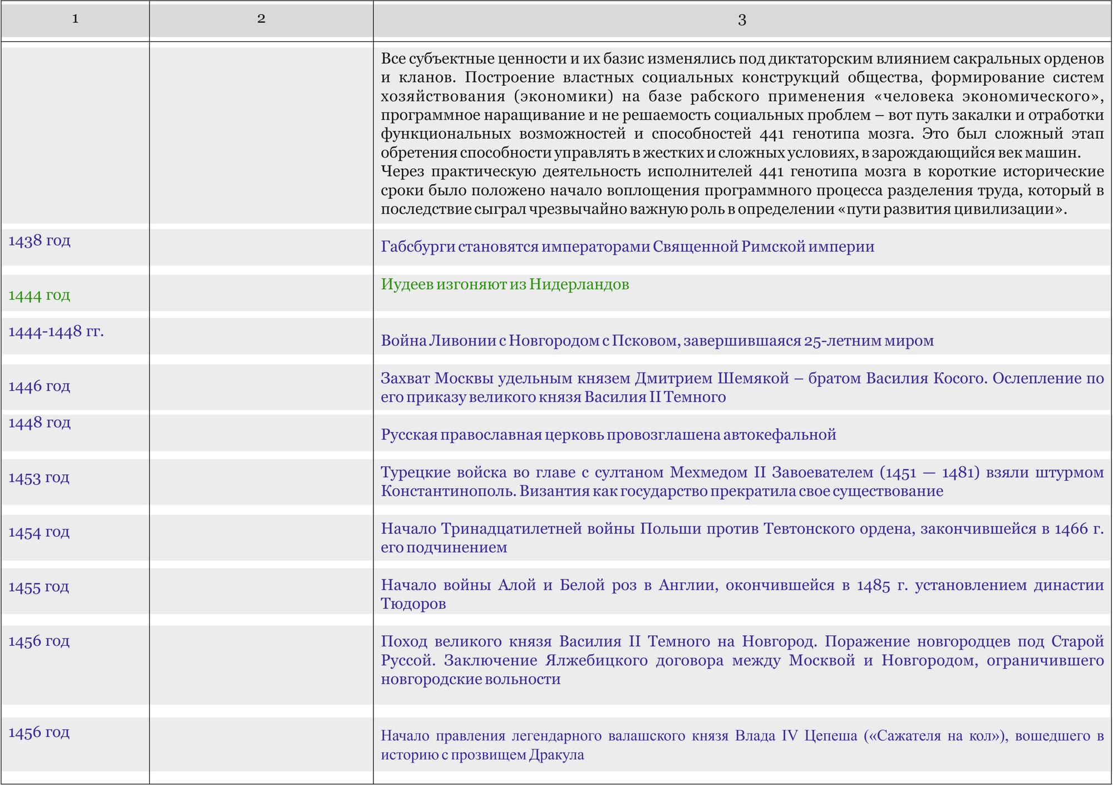Select the date cell 1454 год
Image resolution: width=1113 pixels, height=785 pixels.
pyautogui.click(x=39, y=532)
